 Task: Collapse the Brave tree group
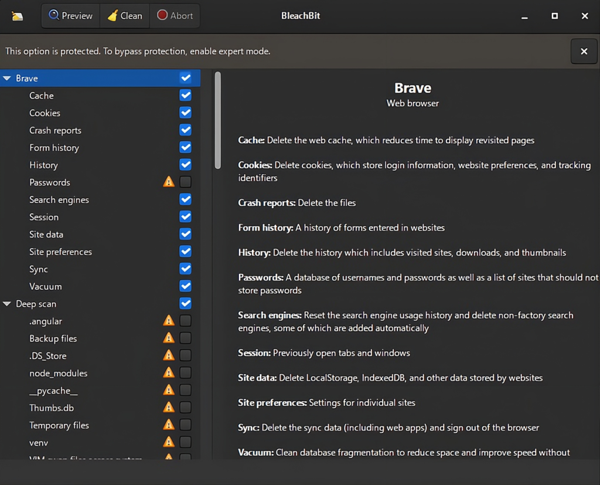tap(7, 78)
